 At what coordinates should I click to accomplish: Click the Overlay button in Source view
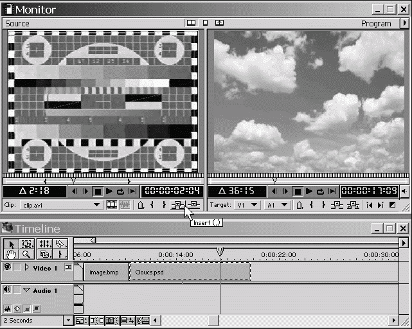click(x=194, y=205)
